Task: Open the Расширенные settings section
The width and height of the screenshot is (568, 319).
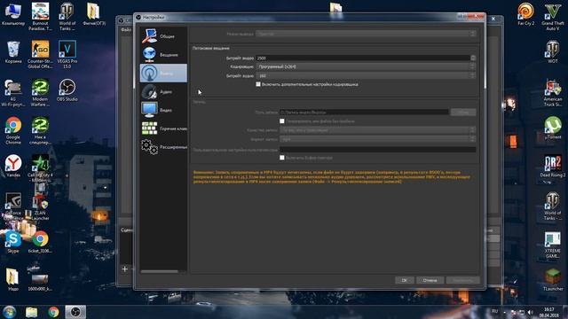Action: [163, 147]
